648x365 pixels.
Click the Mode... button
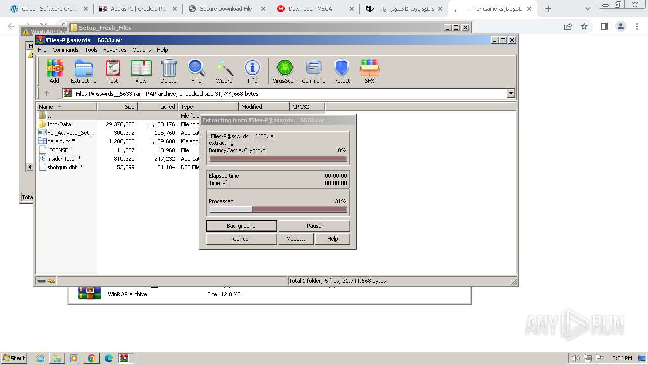coord(296,239)
